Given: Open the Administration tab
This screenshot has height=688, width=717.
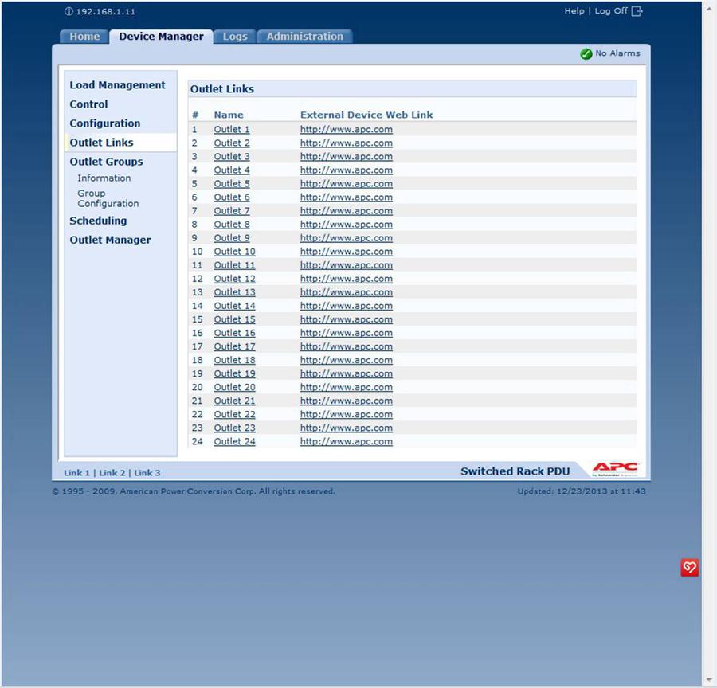Looking at the screenshot, I should click(x=304, y=37).
